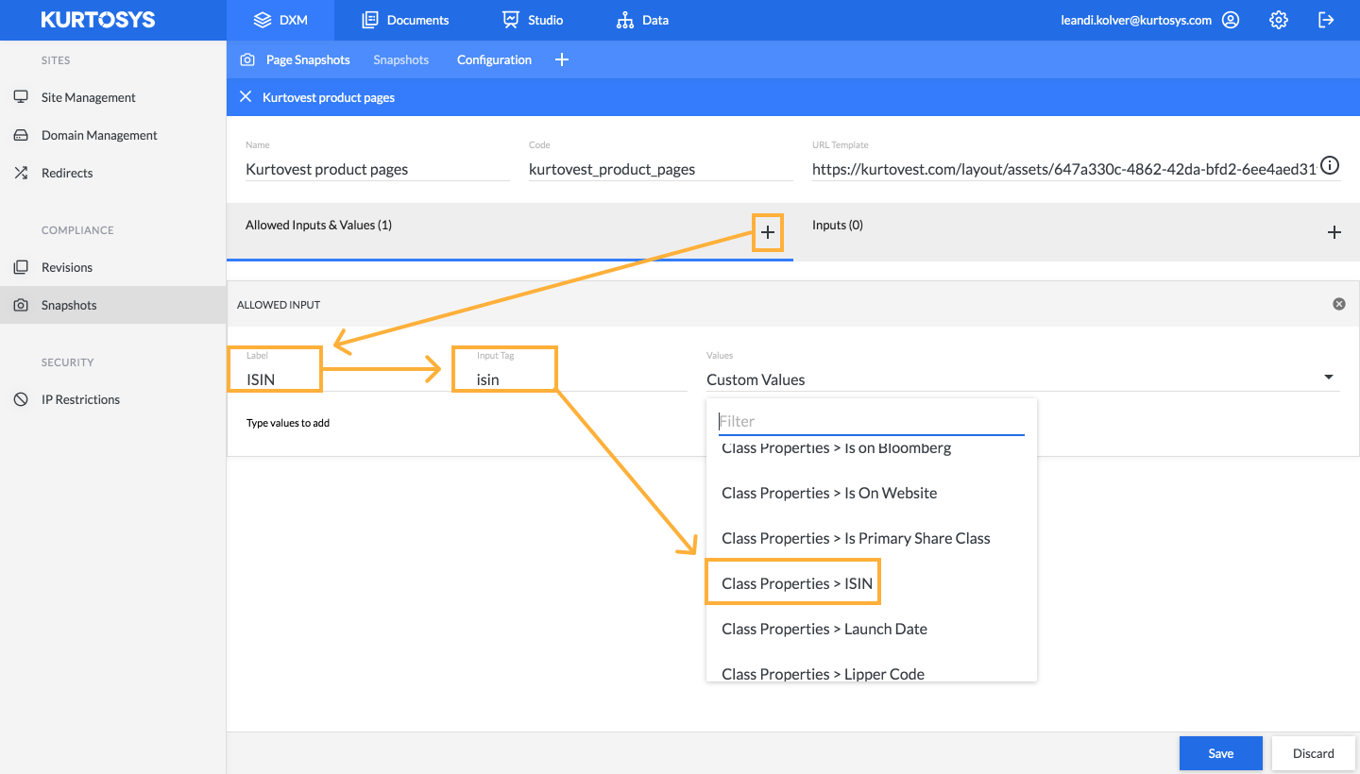Click the Data hierarchy icon

coord(624,20)
